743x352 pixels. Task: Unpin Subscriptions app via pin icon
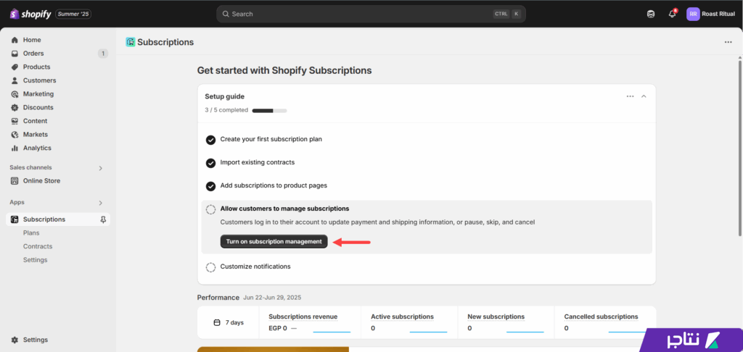click(x=103, y=219)
